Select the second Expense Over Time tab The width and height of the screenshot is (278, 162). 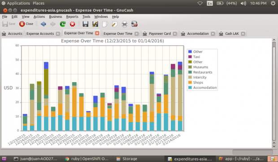click(118, 33)
